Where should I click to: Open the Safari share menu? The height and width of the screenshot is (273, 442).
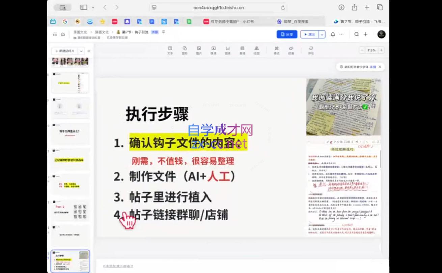(354, 7)
